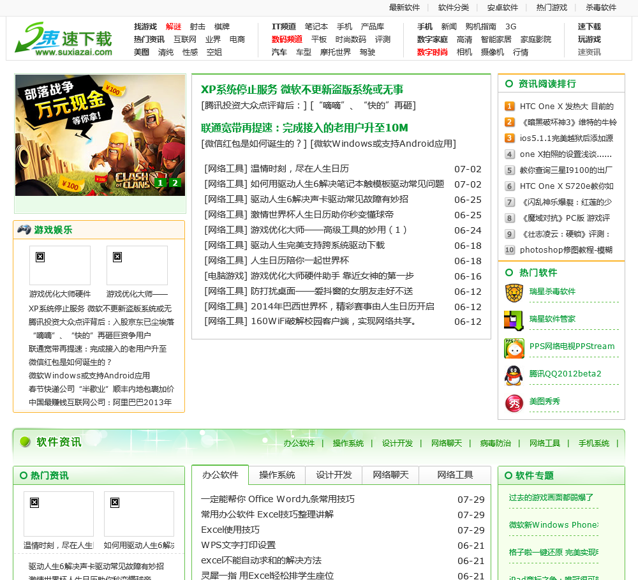
Task: Click the 速下载 site logo
Action: pyautogui.click(x=63, y=39)
